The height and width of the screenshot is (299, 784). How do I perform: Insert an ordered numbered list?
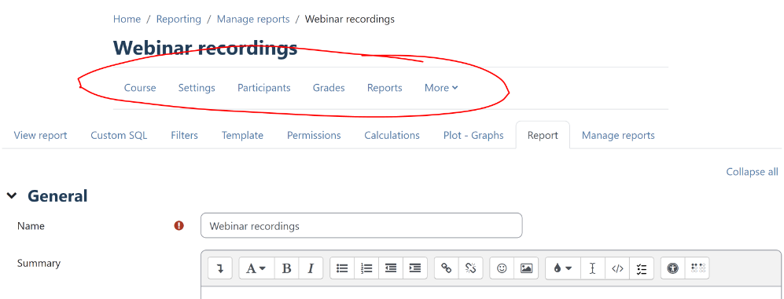coord(366,268)
